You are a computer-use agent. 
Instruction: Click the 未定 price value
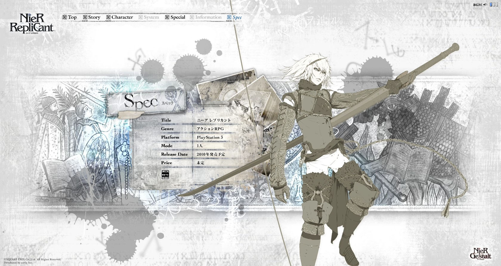[x=200, y=163]
